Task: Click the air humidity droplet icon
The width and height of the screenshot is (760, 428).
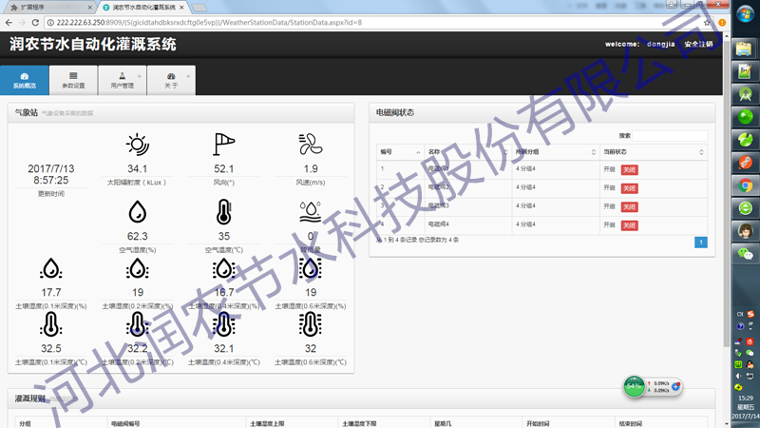Action: coord(138,210)
